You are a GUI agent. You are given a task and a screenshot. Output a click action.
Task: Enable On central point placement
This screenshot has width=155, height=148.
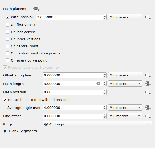(8, 46)
